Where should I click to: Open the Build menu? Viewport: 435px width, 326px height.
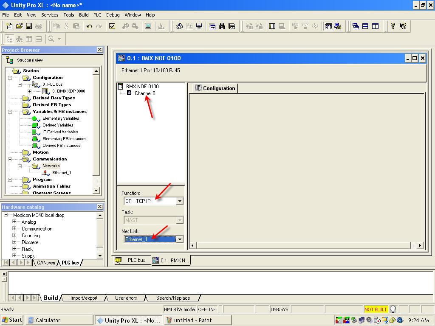click(x=84, y=15)
